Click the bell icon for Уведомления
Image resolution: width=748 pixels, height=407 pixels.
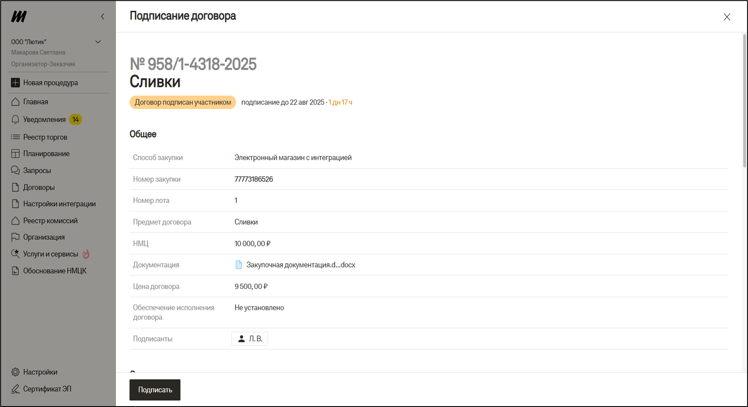click(x=15, y=119)
